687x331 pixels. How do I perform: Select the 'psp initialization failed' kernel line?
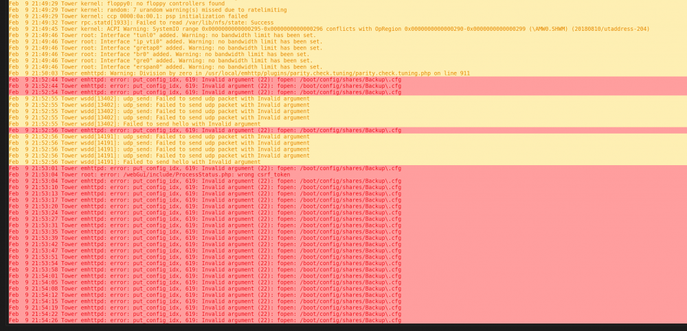128,16
